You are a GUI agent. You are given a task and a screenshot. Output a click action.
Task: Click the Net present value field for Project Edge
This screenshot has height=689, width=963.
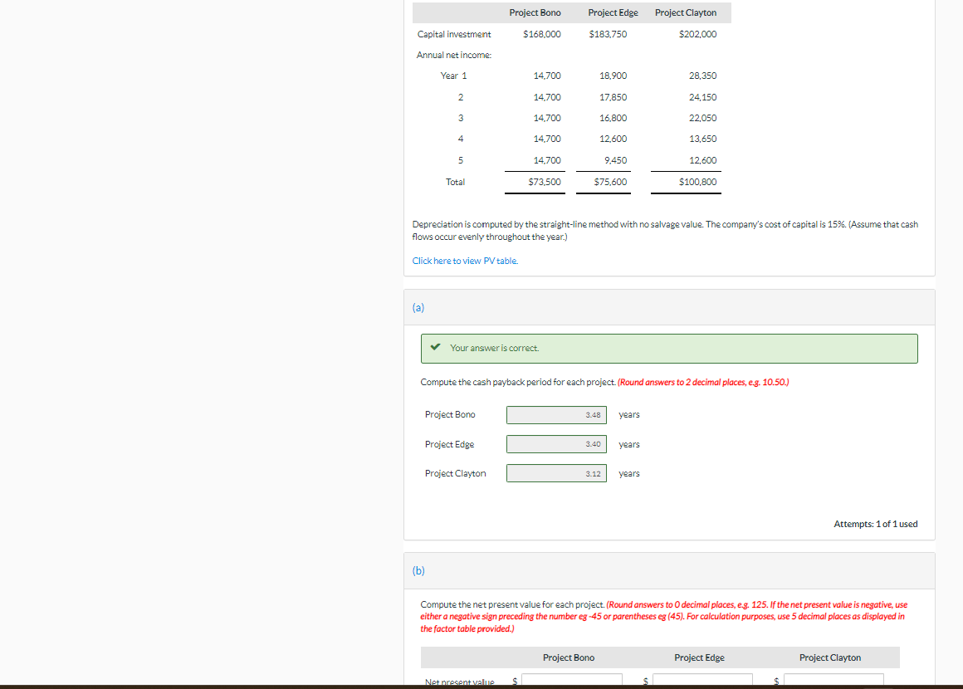tap(703, 679)
